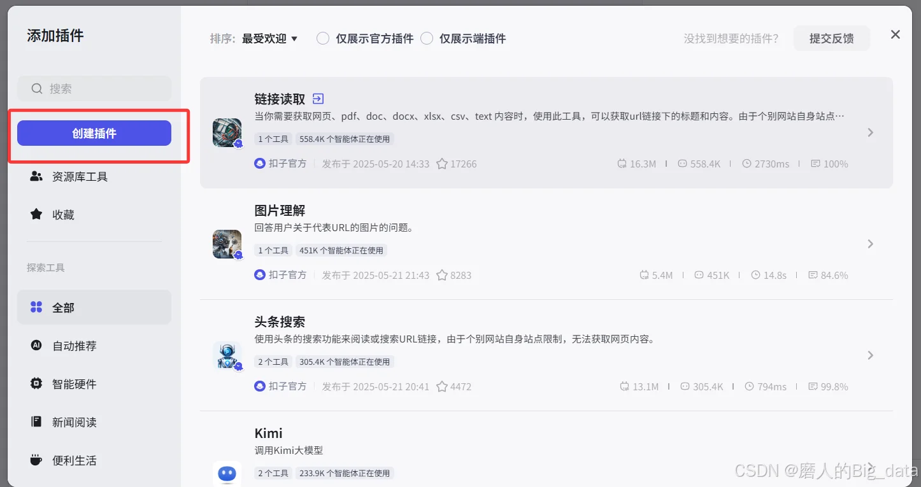Image resolution: width=921 pixels, height=487 pixels.
Task: Click the 发布于 2025-05-21 20:41 date
Action: tap(376, 386)
